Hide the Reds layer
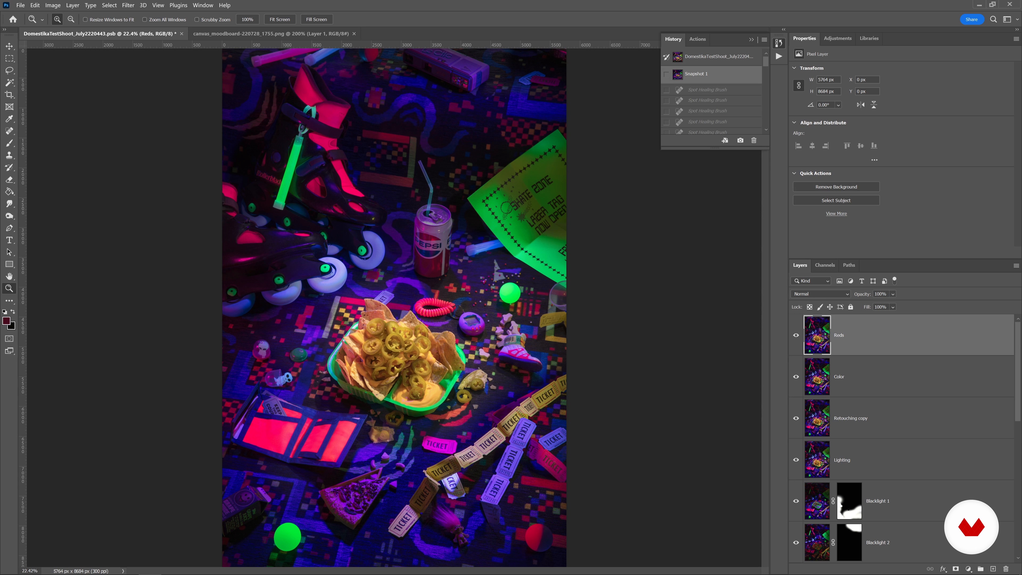 [x=796, y=335]
